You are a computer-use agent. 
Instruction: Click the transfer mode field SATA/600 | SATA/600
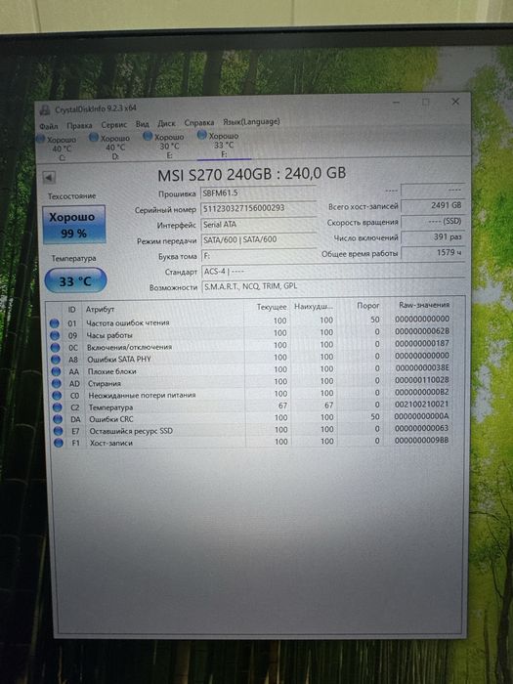click(259, 239)
